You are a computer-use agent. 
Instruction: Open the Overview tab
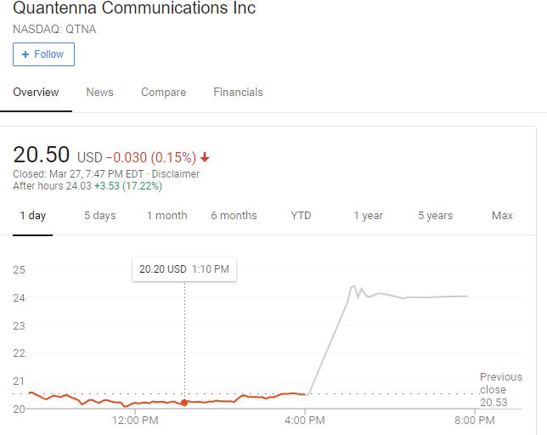point(36,93)
